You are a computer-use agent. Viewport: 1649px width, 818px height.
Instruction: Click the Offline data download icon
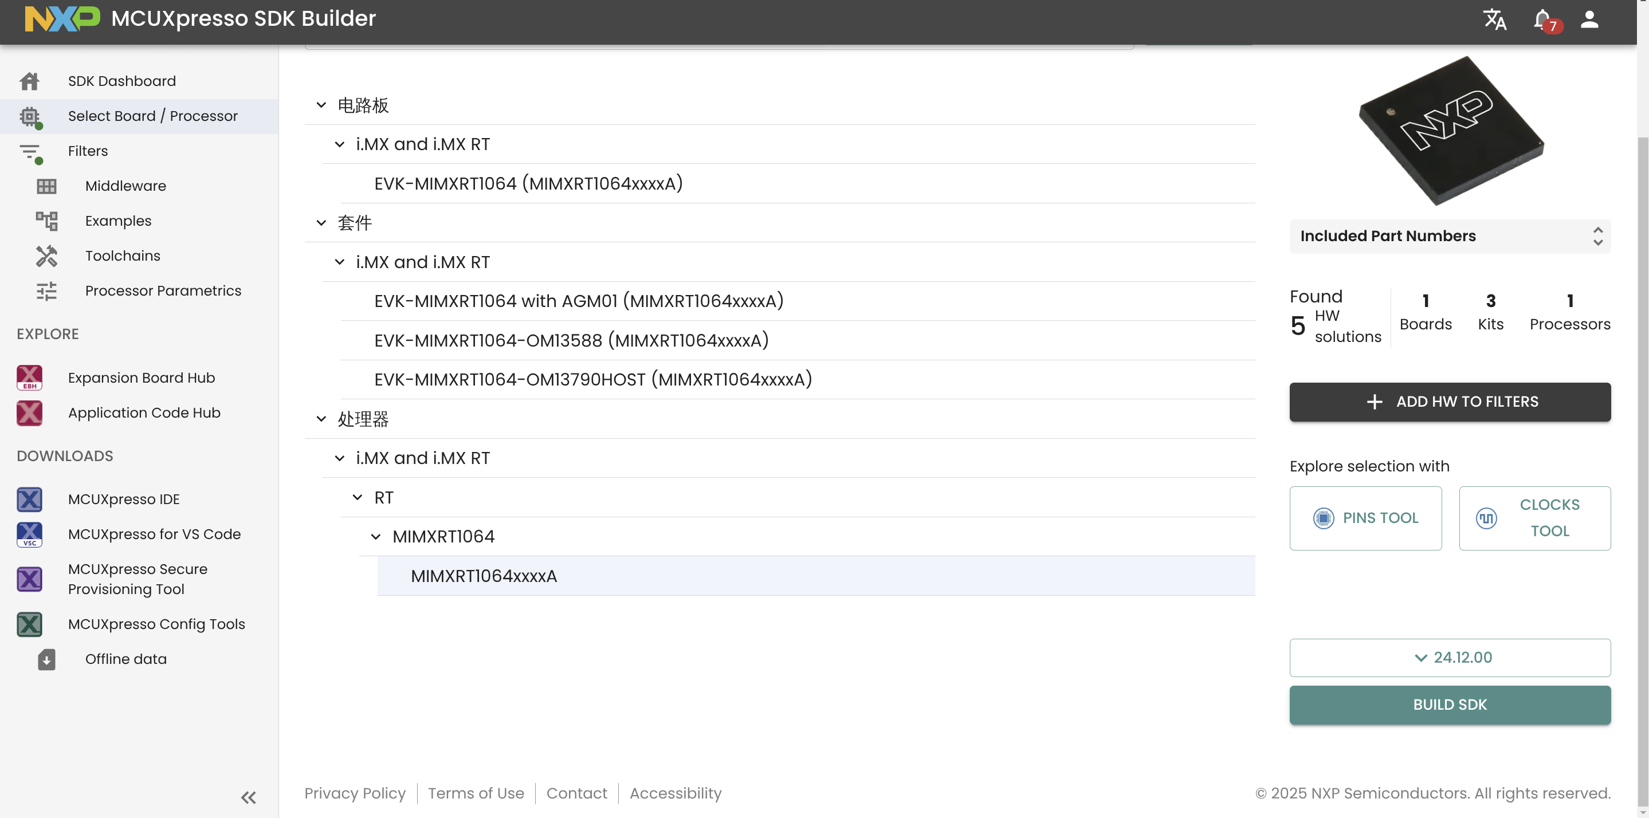click(x=46, y=659)
